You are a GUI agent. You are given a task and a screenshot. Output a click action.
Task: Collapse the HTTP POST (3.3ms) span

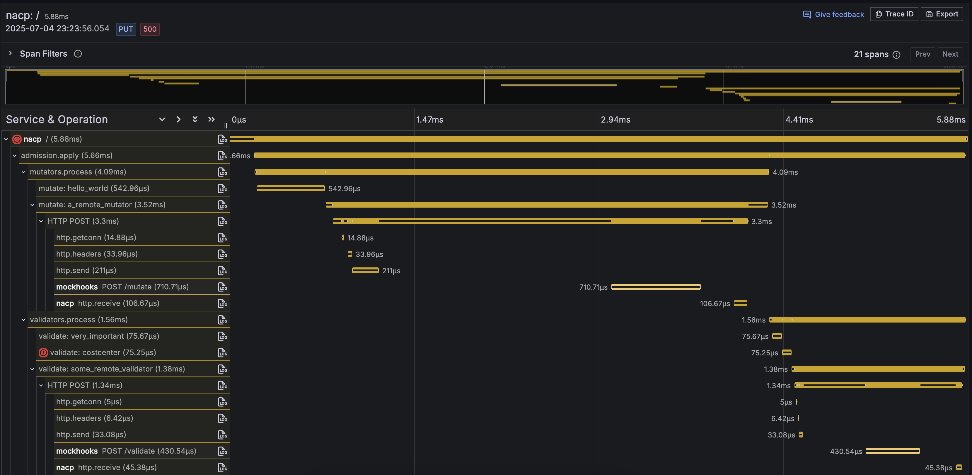click(x=41, y=221)
